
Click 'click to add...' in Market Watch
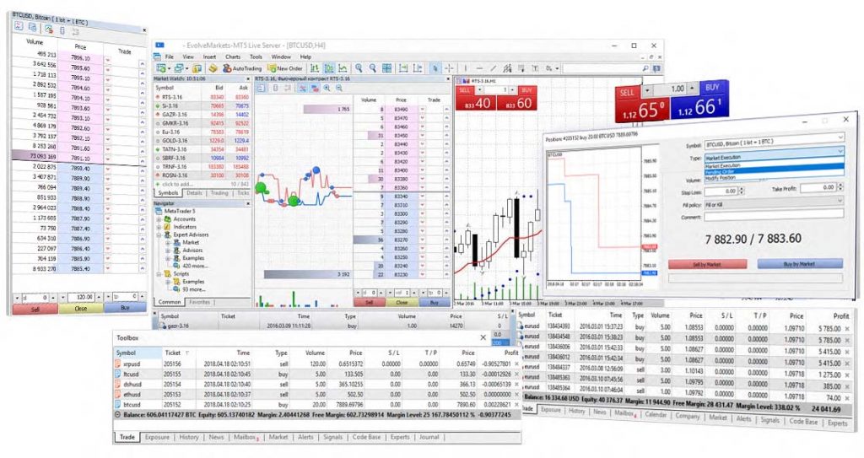[x=177, y=184]
